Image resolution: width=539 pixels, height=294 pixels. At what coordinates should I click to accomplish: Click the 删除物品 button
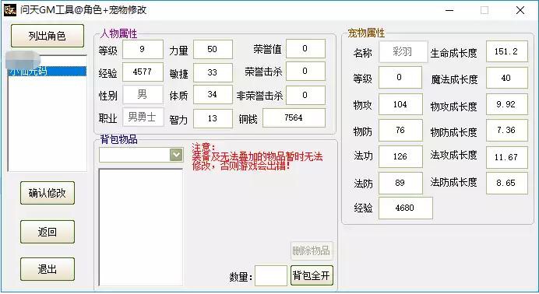(312, 250)
